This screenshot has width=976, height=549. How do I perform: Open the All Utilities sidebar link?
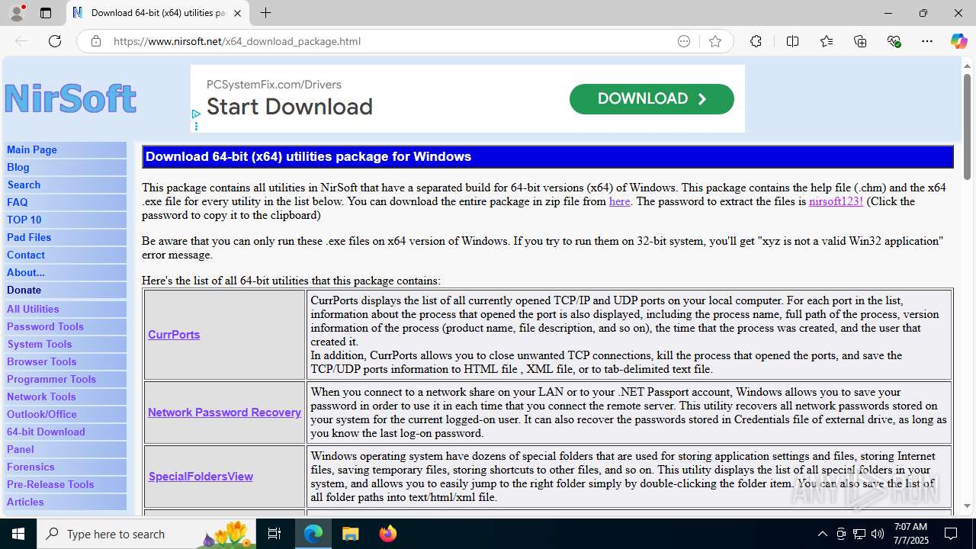(33, 309)
